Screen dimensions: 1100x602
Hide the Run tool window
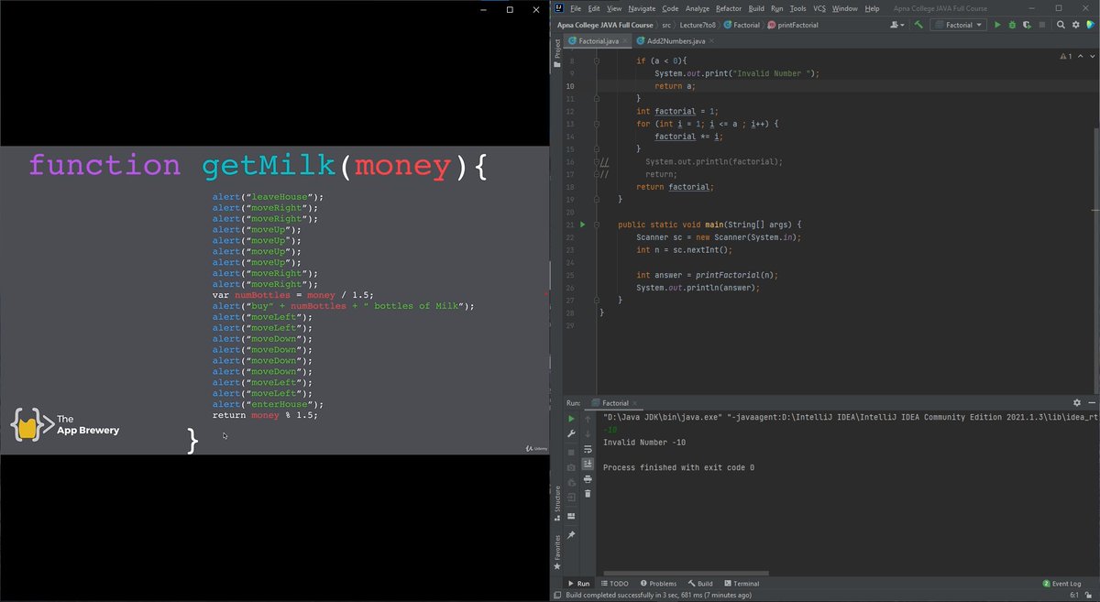pyautogui.click(x=1091, y=402)
